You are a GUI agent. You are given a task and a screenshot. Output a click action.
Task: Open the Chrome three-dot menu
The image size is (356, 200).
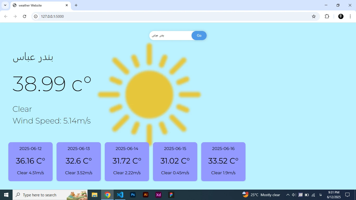pyautogui.click(x=350, y=16)
